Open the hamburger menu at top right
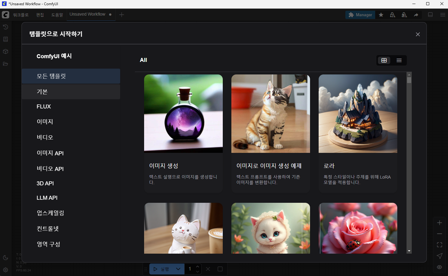448x276 pixels. 443,15
